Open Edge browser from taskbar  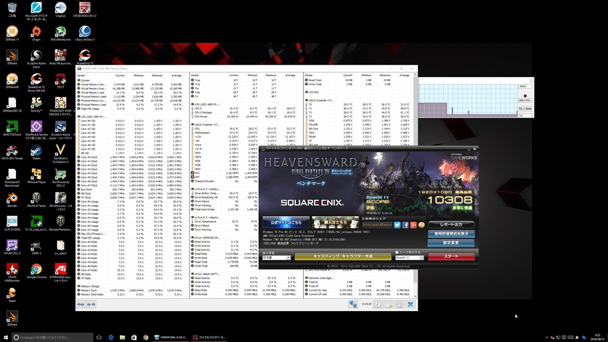(x=111, y=337)
